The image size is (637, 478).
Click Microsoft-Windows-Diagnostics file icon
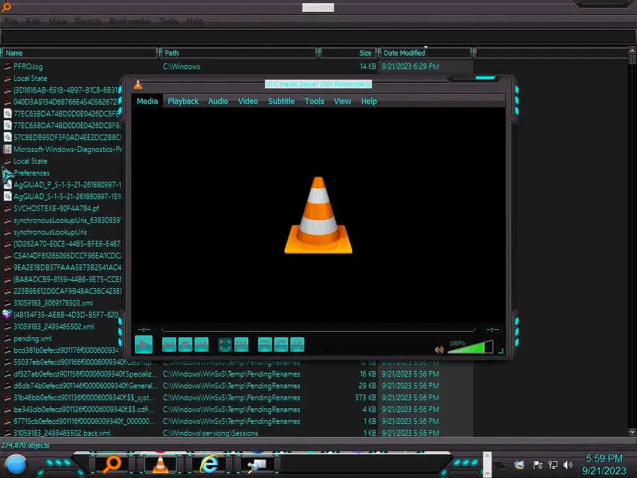(x=7, y=149)
